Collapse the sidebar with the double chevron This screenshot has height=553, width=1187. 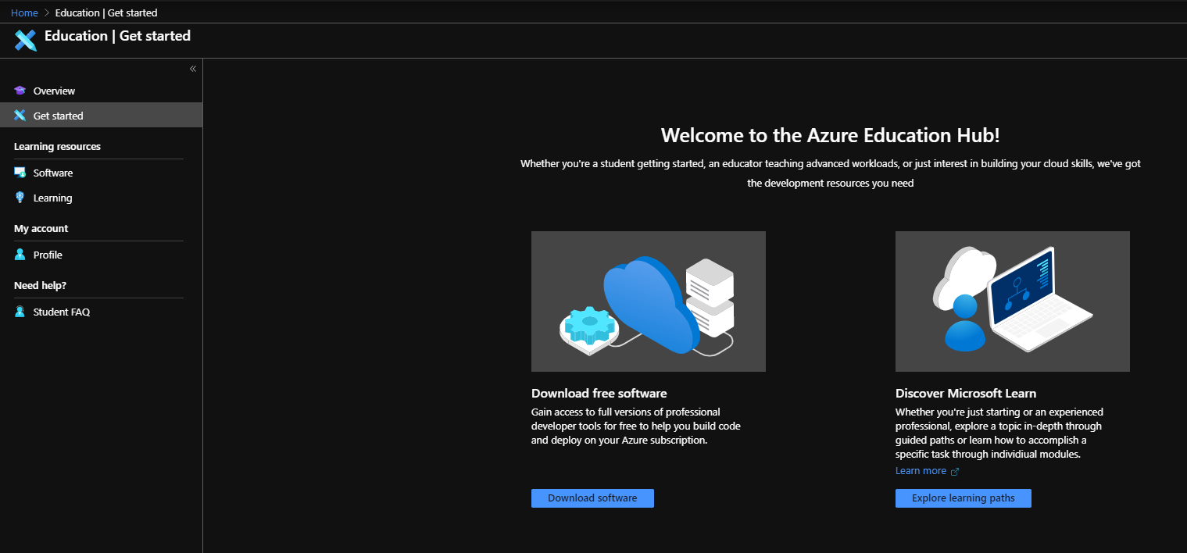193,69
